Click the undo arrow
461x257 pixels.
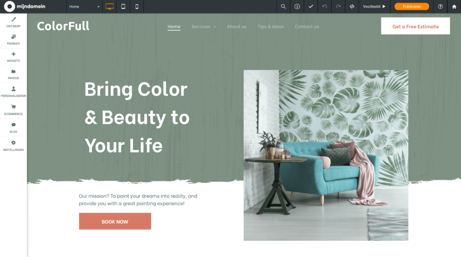pos(324,6)
